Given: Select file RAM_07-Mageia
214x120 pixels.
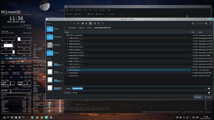Looking at the screenshot, I should pyautogui.click(x=76, y=50).
